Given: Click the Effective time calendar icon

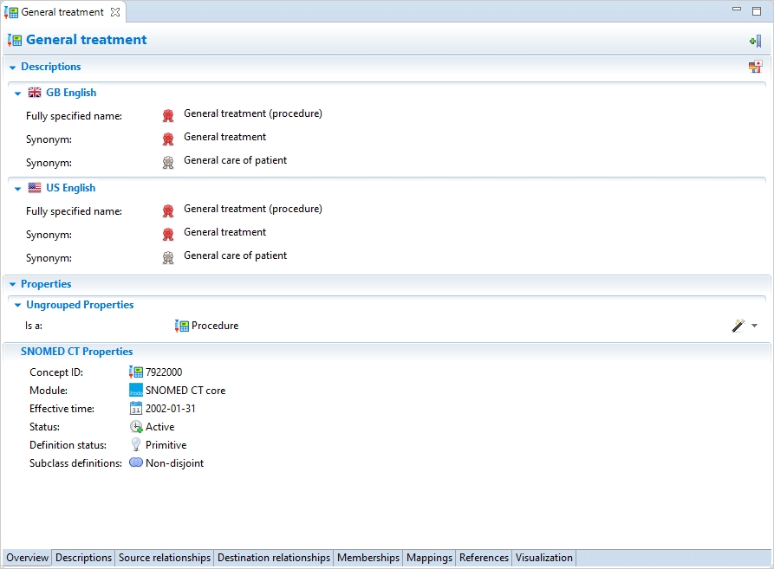Looking at the screenshot, I should click(x=136, y=408).
